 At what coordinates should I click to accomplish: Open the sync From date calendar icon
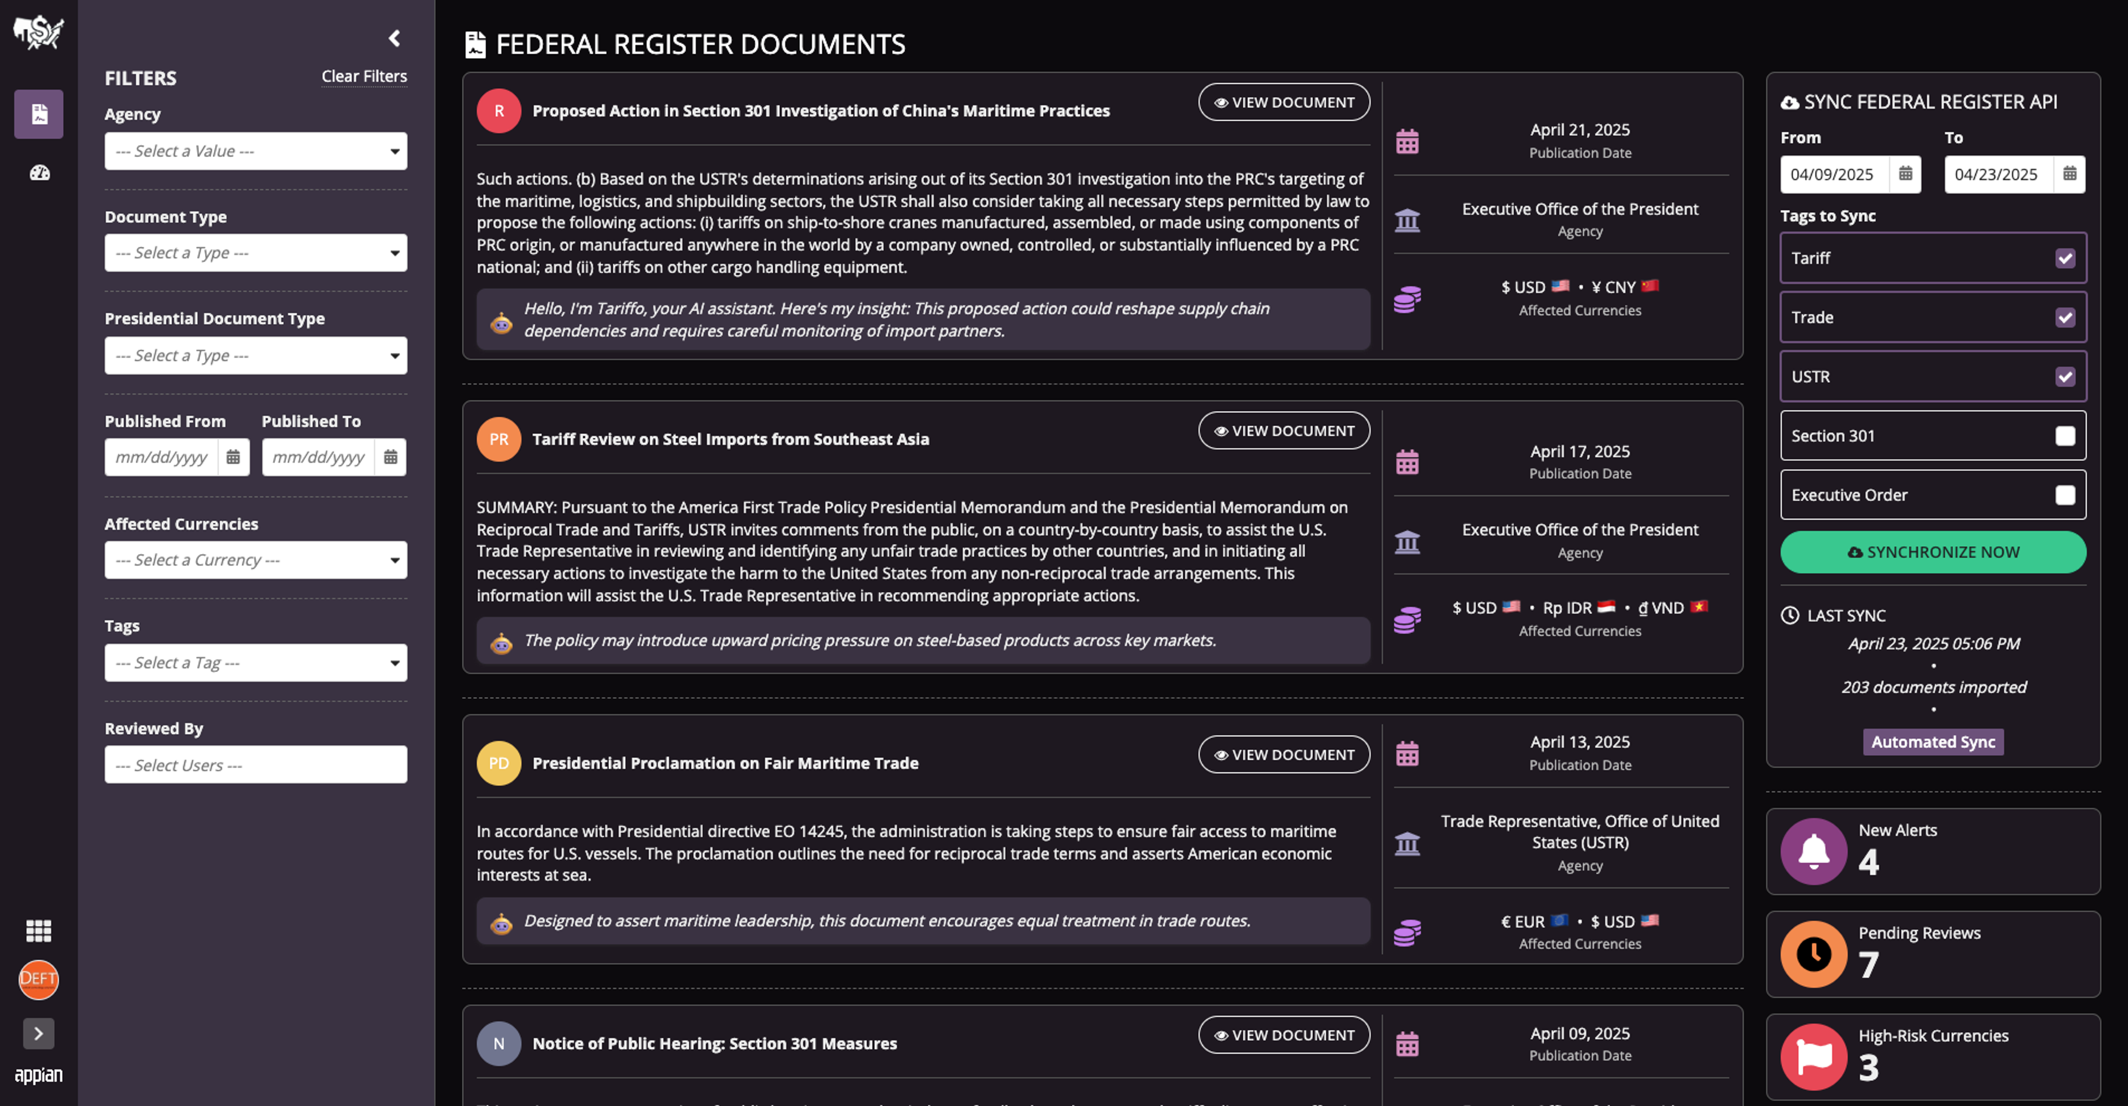point(1905,175)
